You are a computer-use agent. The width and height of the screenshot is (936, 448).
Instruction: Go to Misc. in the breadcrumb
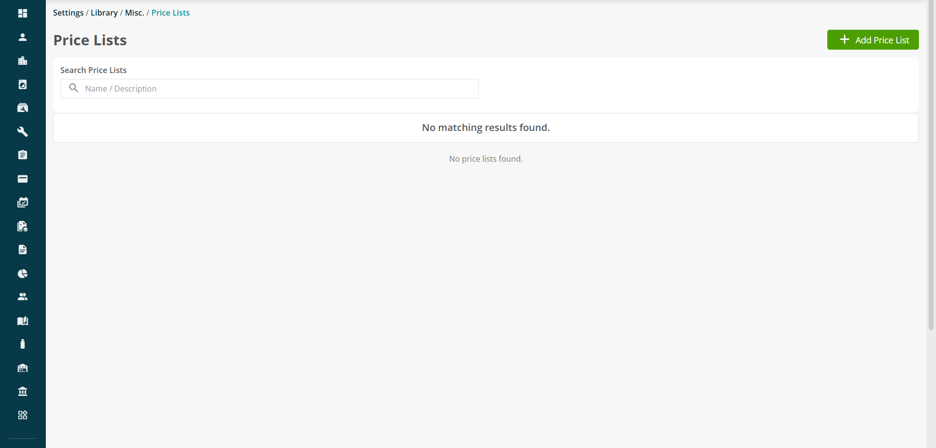click(x=135, y=13)
